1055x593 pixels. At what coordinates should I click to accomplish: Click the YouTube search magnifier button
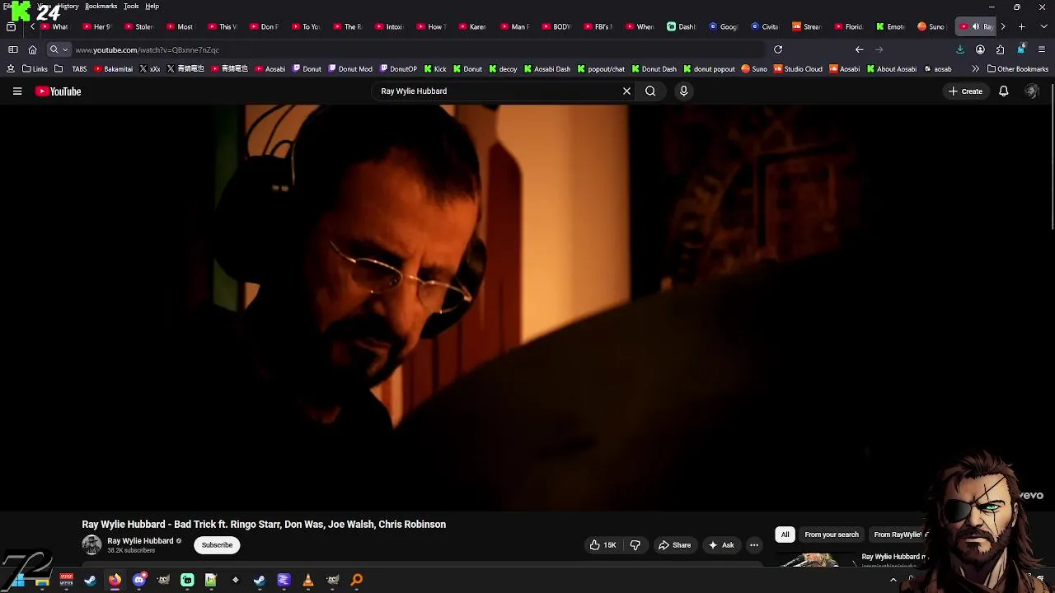point(650,91)
